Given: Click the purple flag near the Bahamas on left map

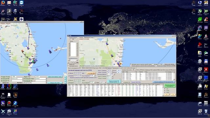Looking at the screenshot, I should click(50, 51).
